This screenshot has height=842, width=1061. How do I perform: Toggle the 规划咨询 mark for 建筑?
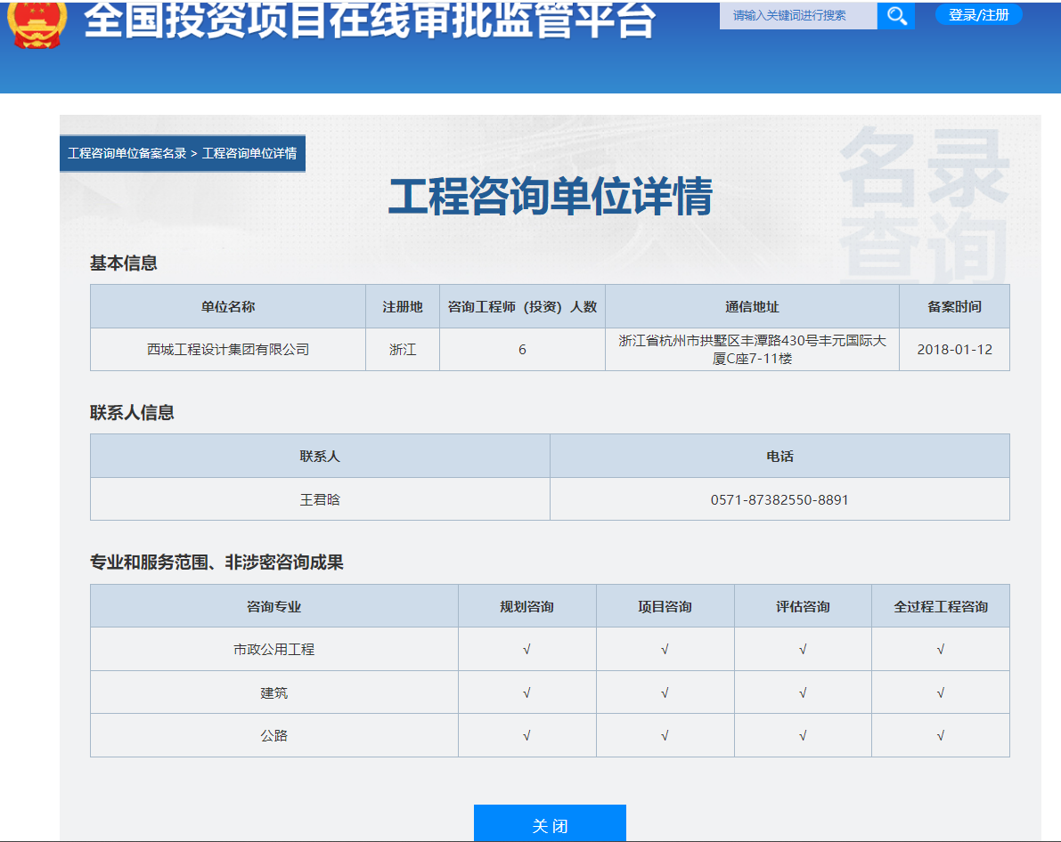point(526,692)
